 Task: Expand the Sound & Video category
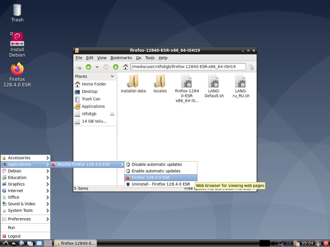(25, 204)
